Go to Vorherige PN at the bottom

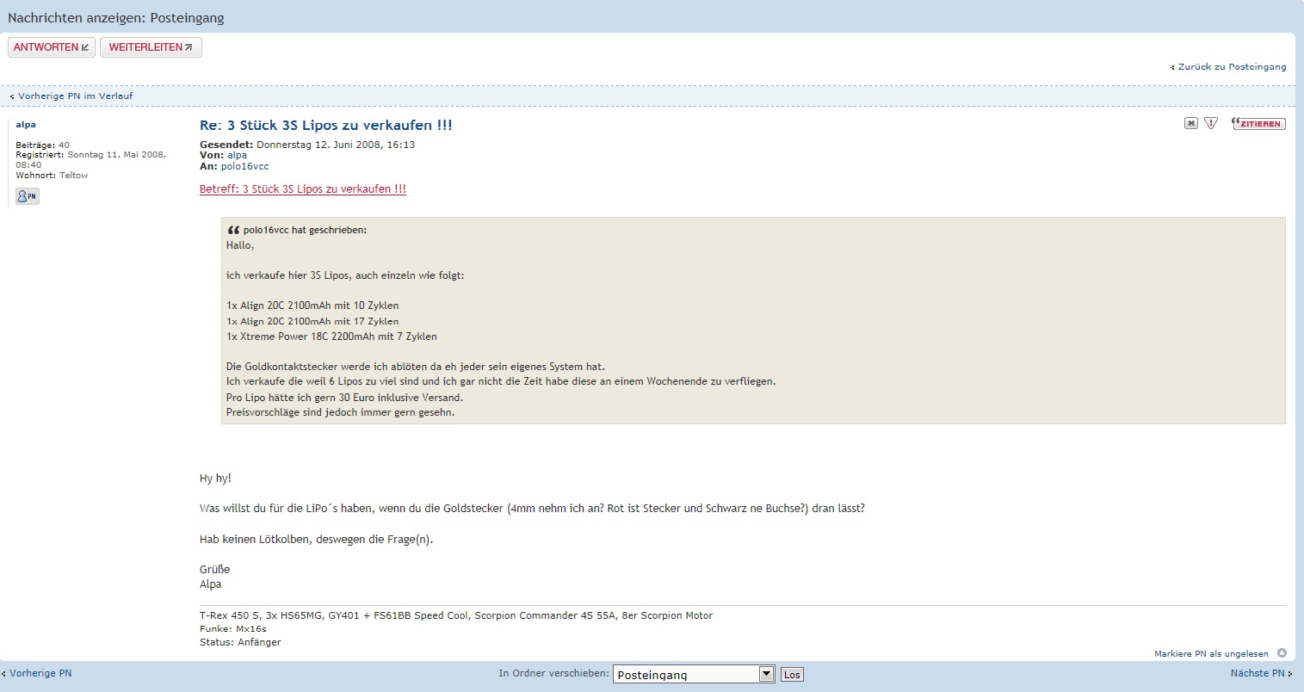(x=40, y=673)
